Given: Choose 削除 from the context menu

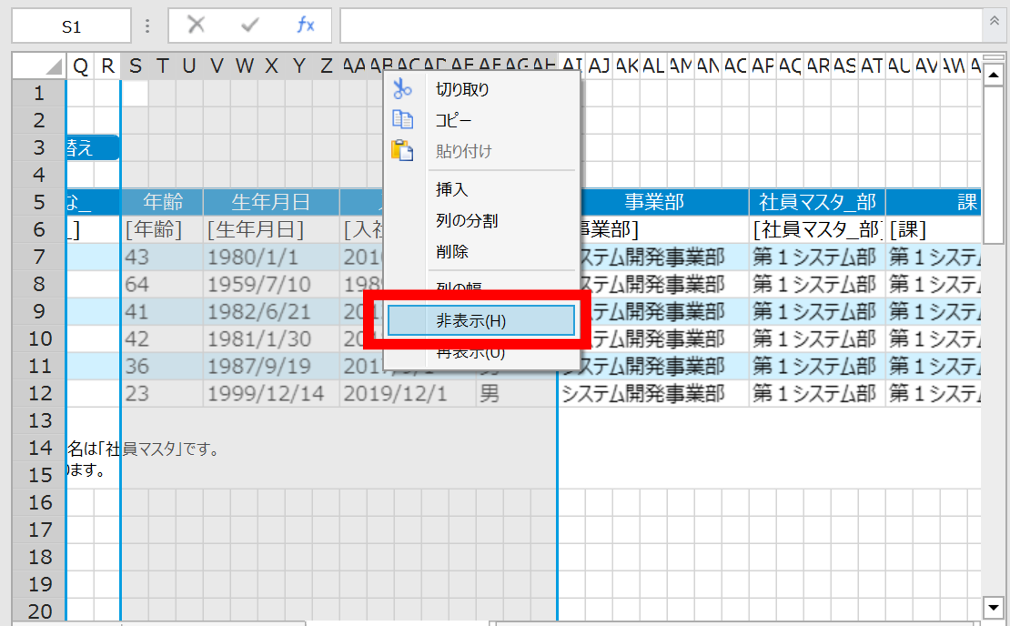Looking at the screenshot, I should [x=451, y=252].
